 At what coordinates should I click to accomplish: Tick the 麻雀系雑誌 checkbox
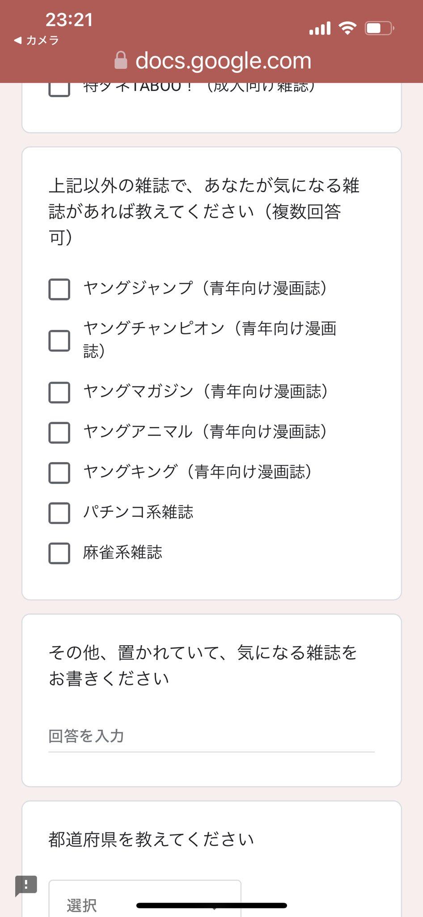[59, 553]
